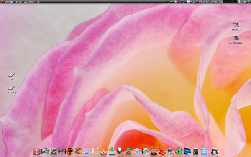Launch the green play button media icon
Viewport: 251px width, 157px height.
179,152
